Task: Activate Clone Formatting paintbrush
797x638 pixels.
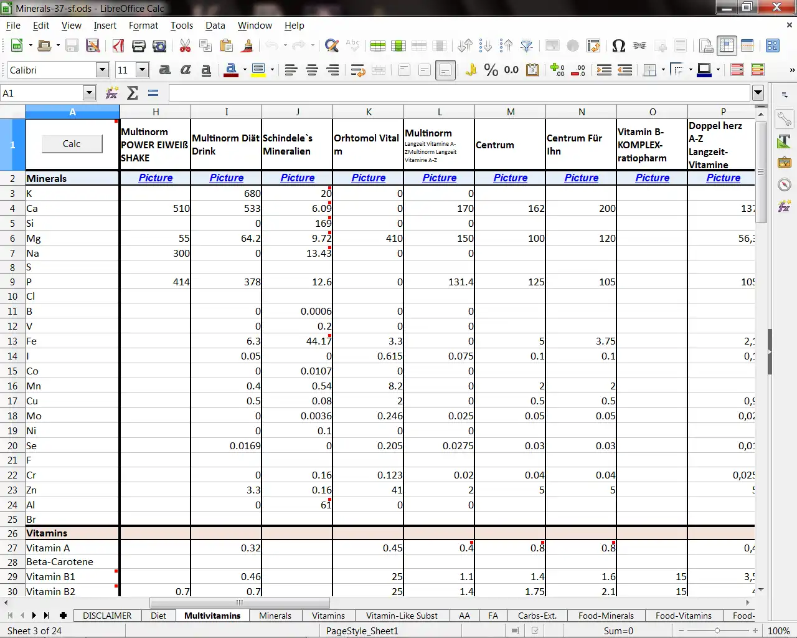Action: click(248, 45)
